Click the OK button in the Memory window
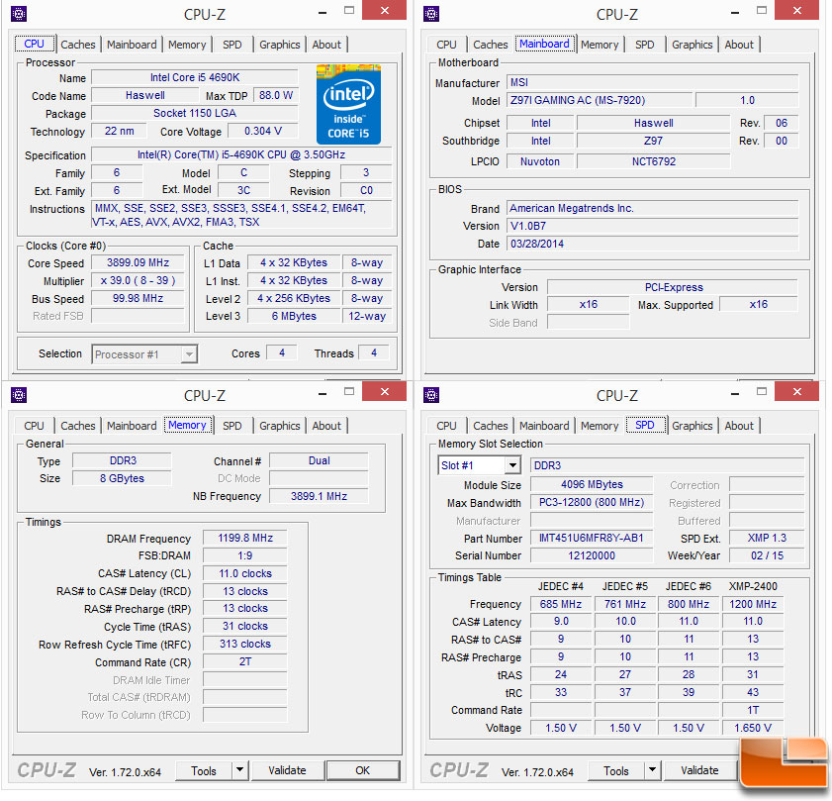The width and height of the screenshot is (832, 801). coord(363,770)
